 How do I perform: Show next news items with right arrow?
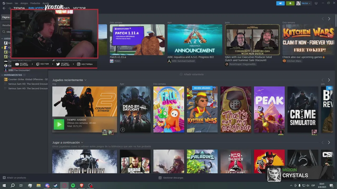coord(329,19)
